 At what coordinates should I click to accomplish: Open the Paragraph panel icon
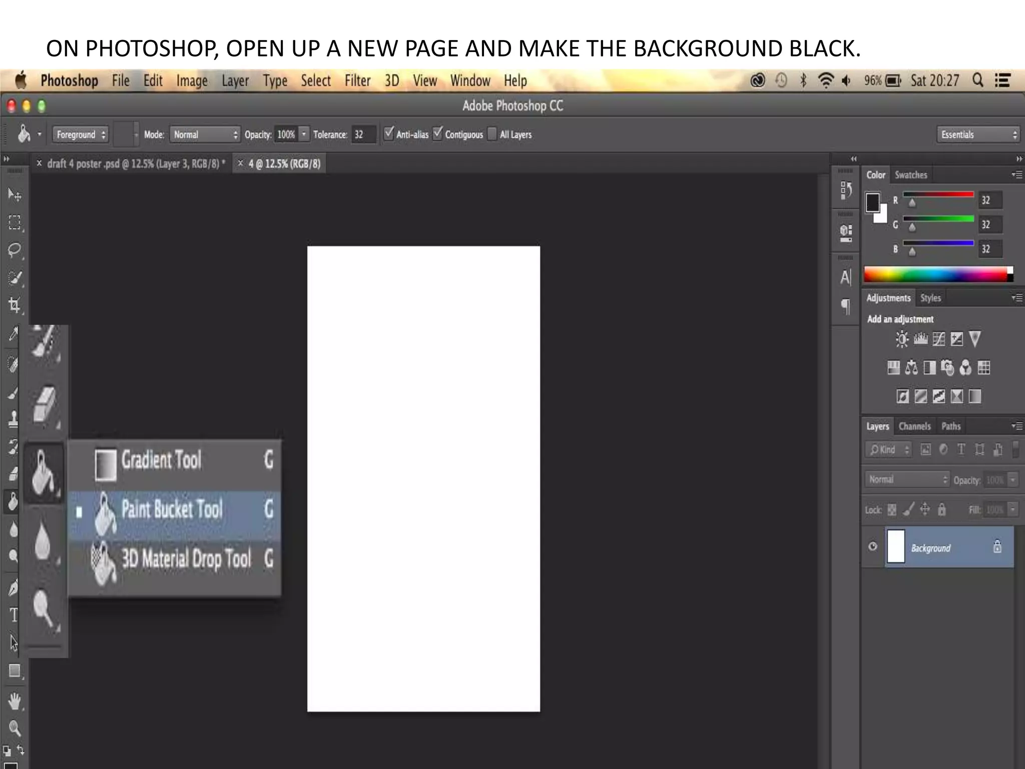[846, 306]
